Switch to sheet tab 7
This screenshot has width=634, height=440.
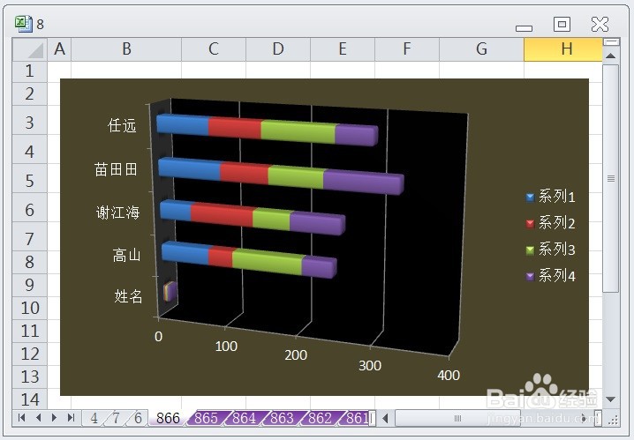pos(117,418)
